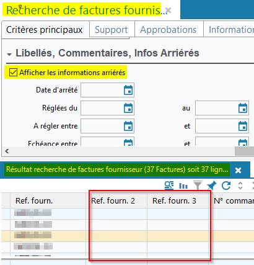
Task: Switch to the Support tab
Action: [x=112, y=30]
